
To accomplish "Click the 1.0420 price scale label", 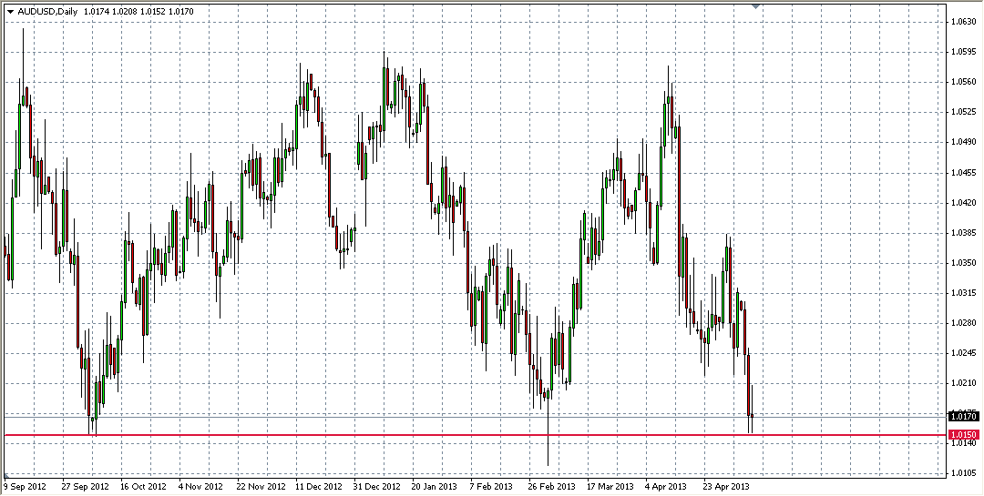I will pyautogui.click(x=963, y=203).
